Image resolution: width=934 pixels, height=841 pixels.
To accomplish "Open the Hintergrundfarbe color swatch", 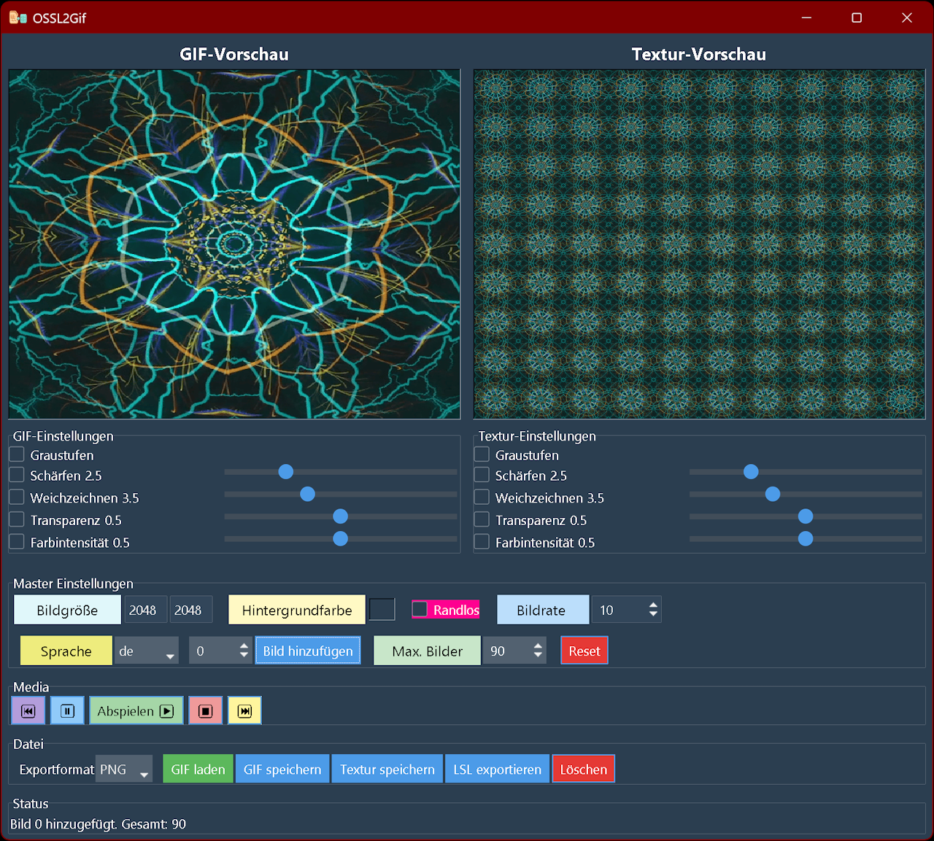I will [382, 610].
